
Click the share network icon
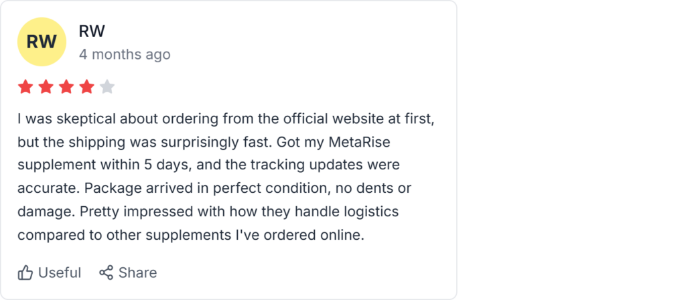106,273
